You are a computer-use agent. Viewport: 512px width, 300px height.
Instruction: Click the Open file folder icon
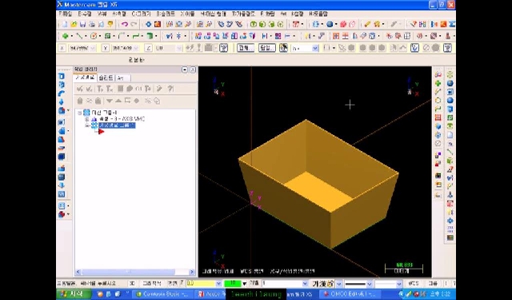[74, 24]
